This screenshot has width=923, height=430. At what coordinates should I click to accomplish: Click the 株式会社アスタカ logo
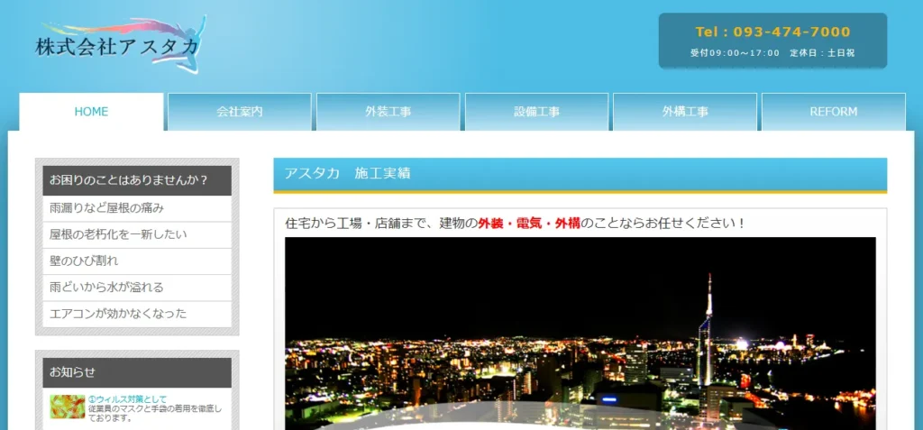pos(117,46)
